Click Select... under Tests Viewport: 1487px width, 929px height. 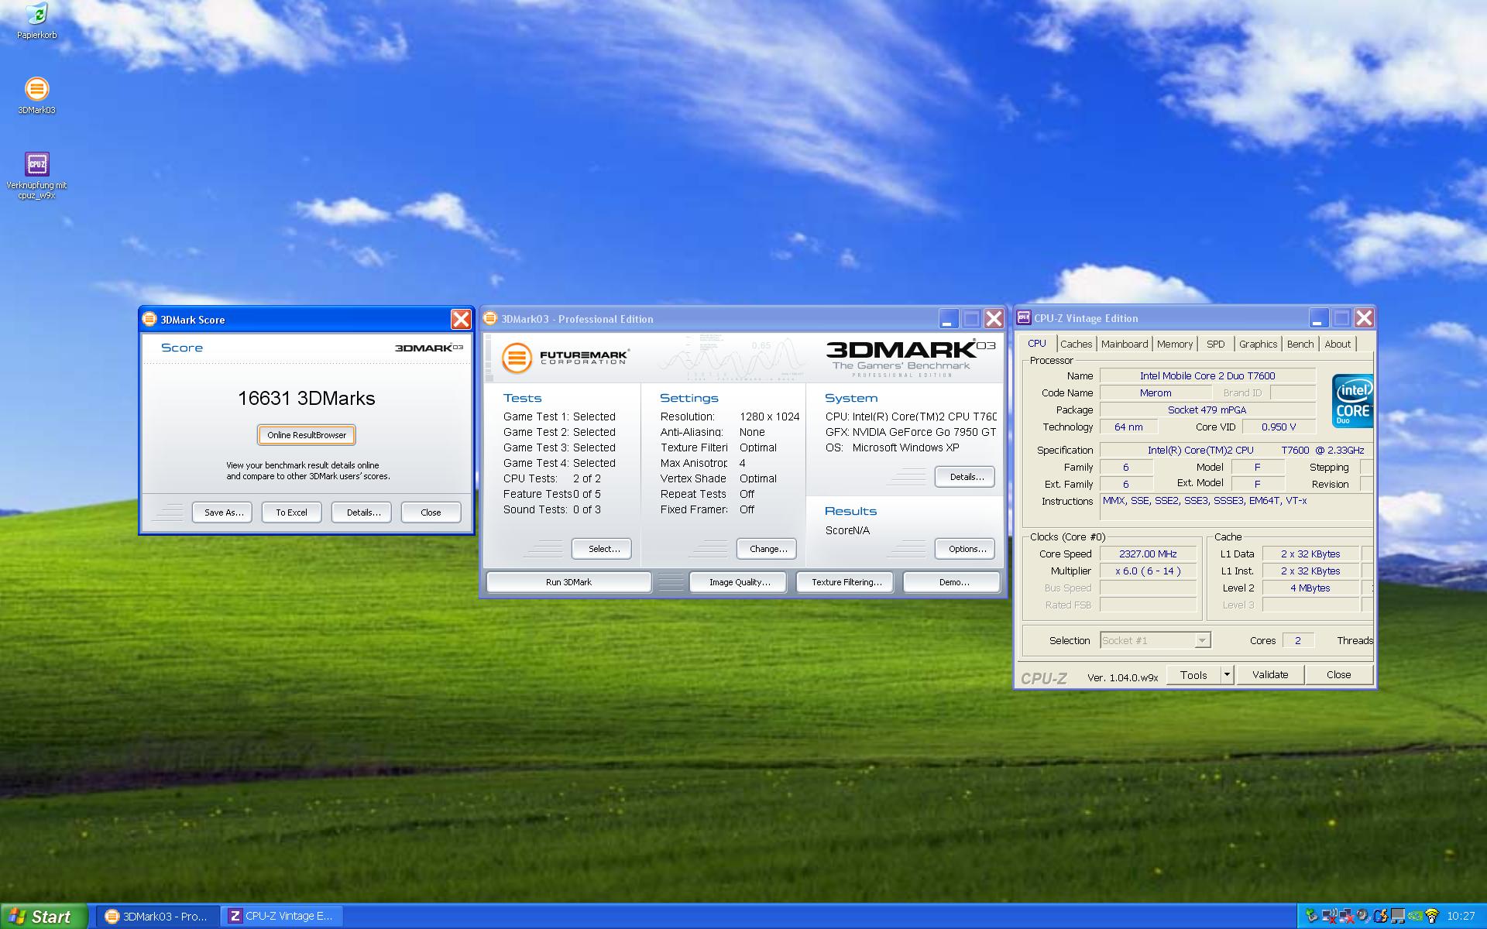[602, 549]
